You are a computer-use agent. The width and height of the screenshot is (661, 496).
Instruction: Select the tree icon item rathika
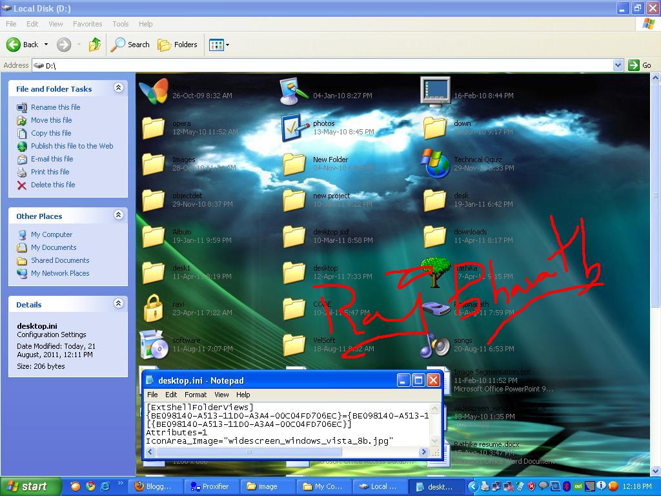tap(436, 273)
